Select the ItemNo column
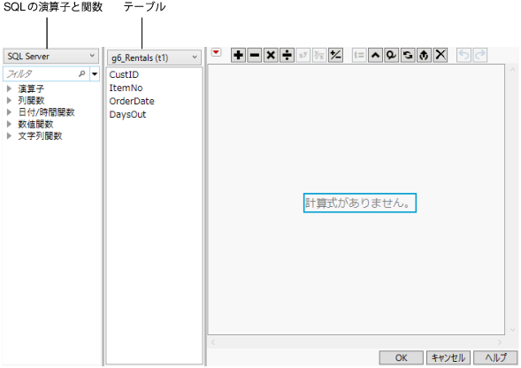The image size is (521, 368). pyautogui.click(x=126, y=88)
